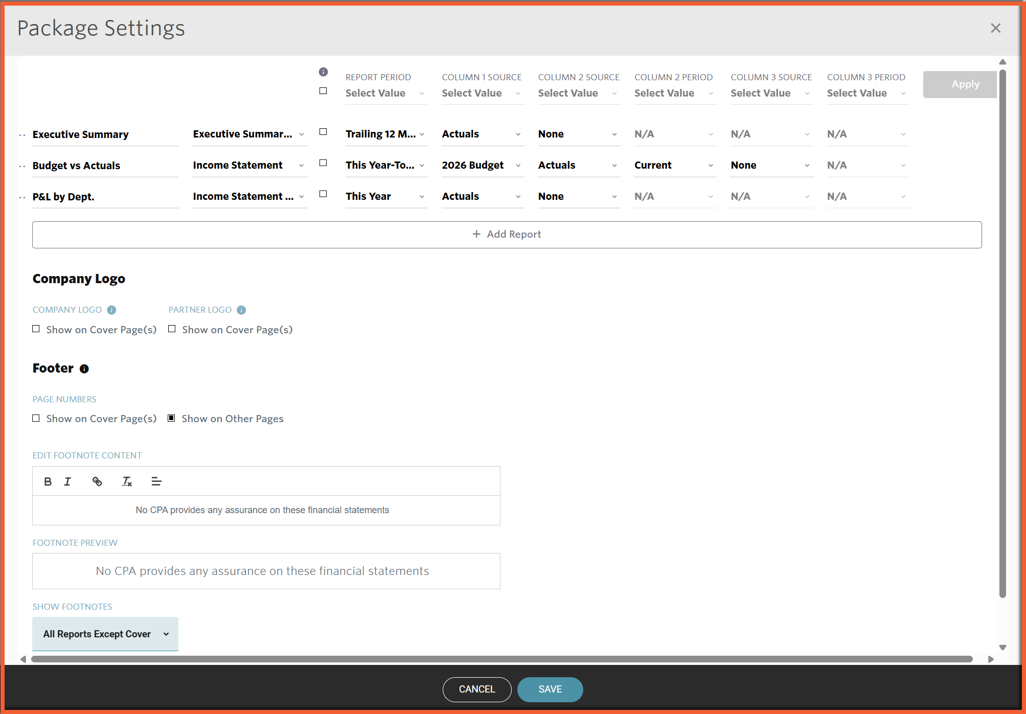This screenshot has width=1026, height=714.
Task: Click the Add Report button
Action: pyautogui.click(x=507, y=235)
